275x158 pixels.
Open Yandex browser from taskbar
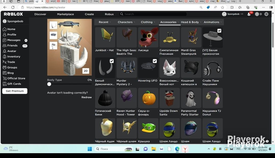185,149
